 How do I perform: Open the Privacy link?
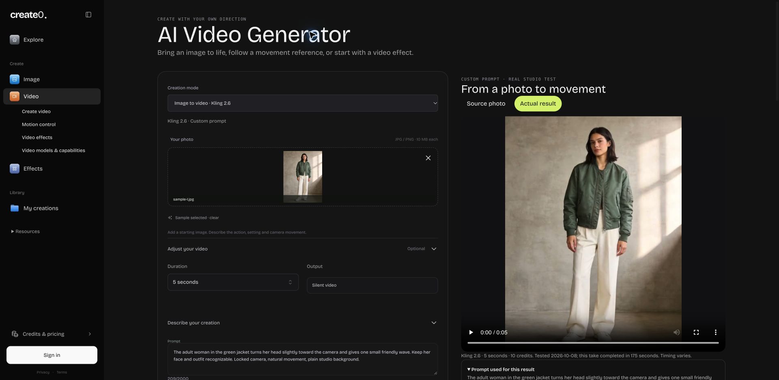click(x=43, y=372)
